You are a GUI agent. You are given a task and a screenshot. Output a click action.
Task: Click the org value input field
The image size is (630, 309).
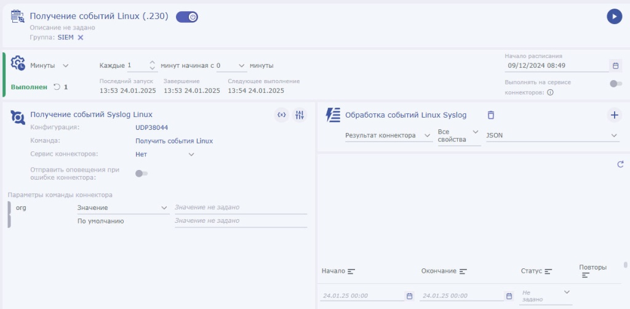240,207
